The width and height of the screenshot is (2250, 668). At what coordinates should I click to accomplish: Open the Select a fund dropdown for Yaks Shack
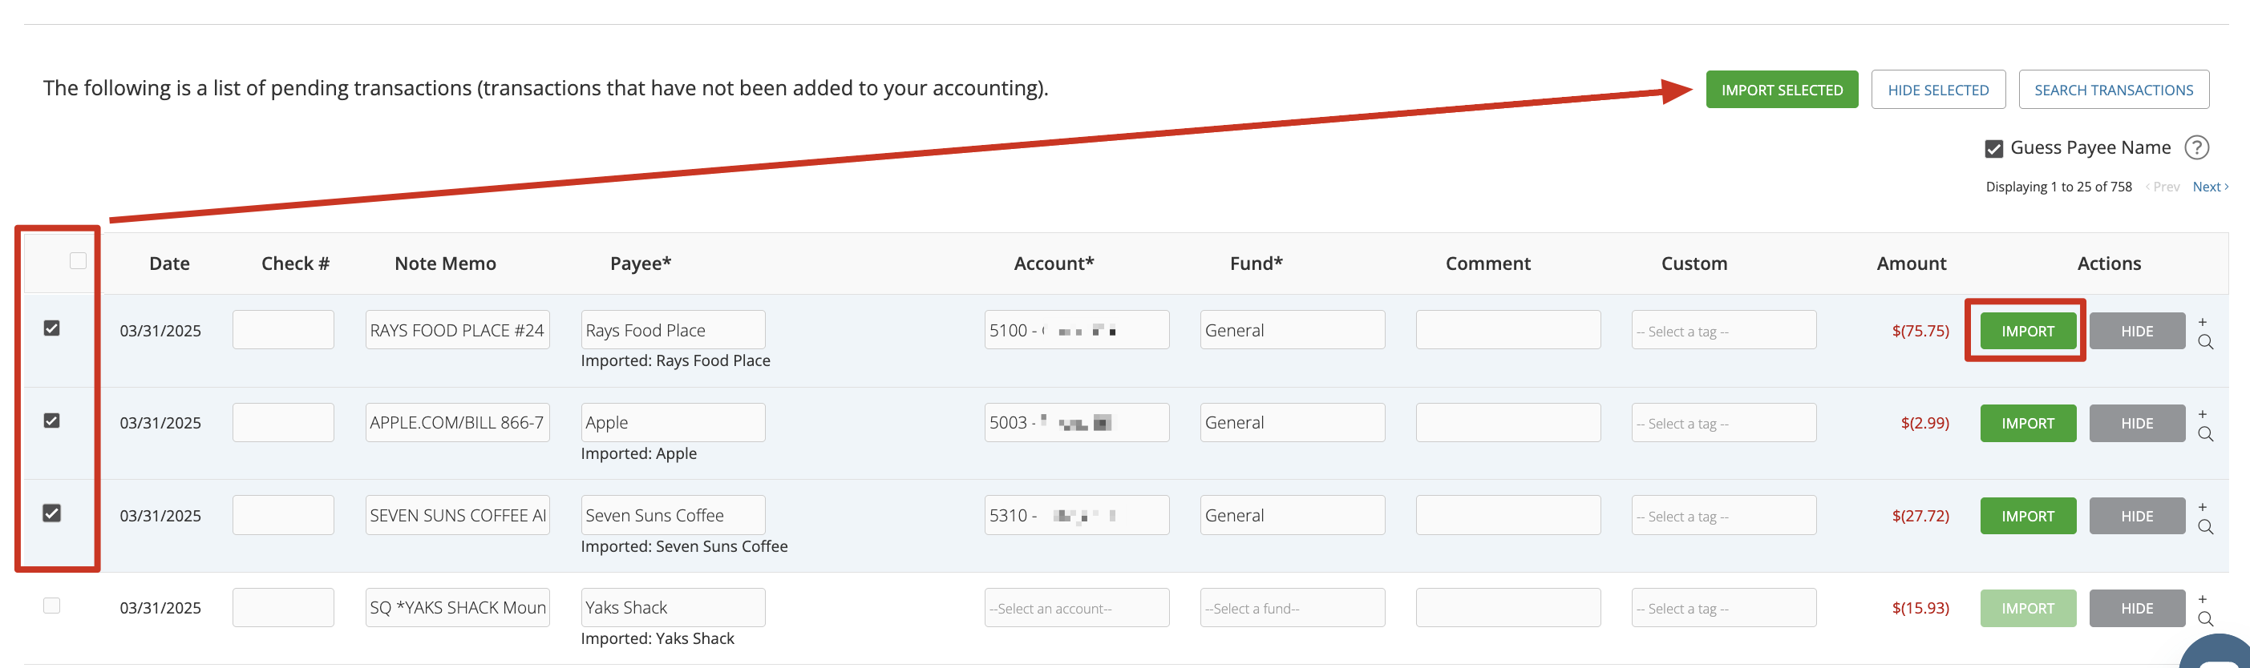pyautogui.click(x=1292, y=608)
